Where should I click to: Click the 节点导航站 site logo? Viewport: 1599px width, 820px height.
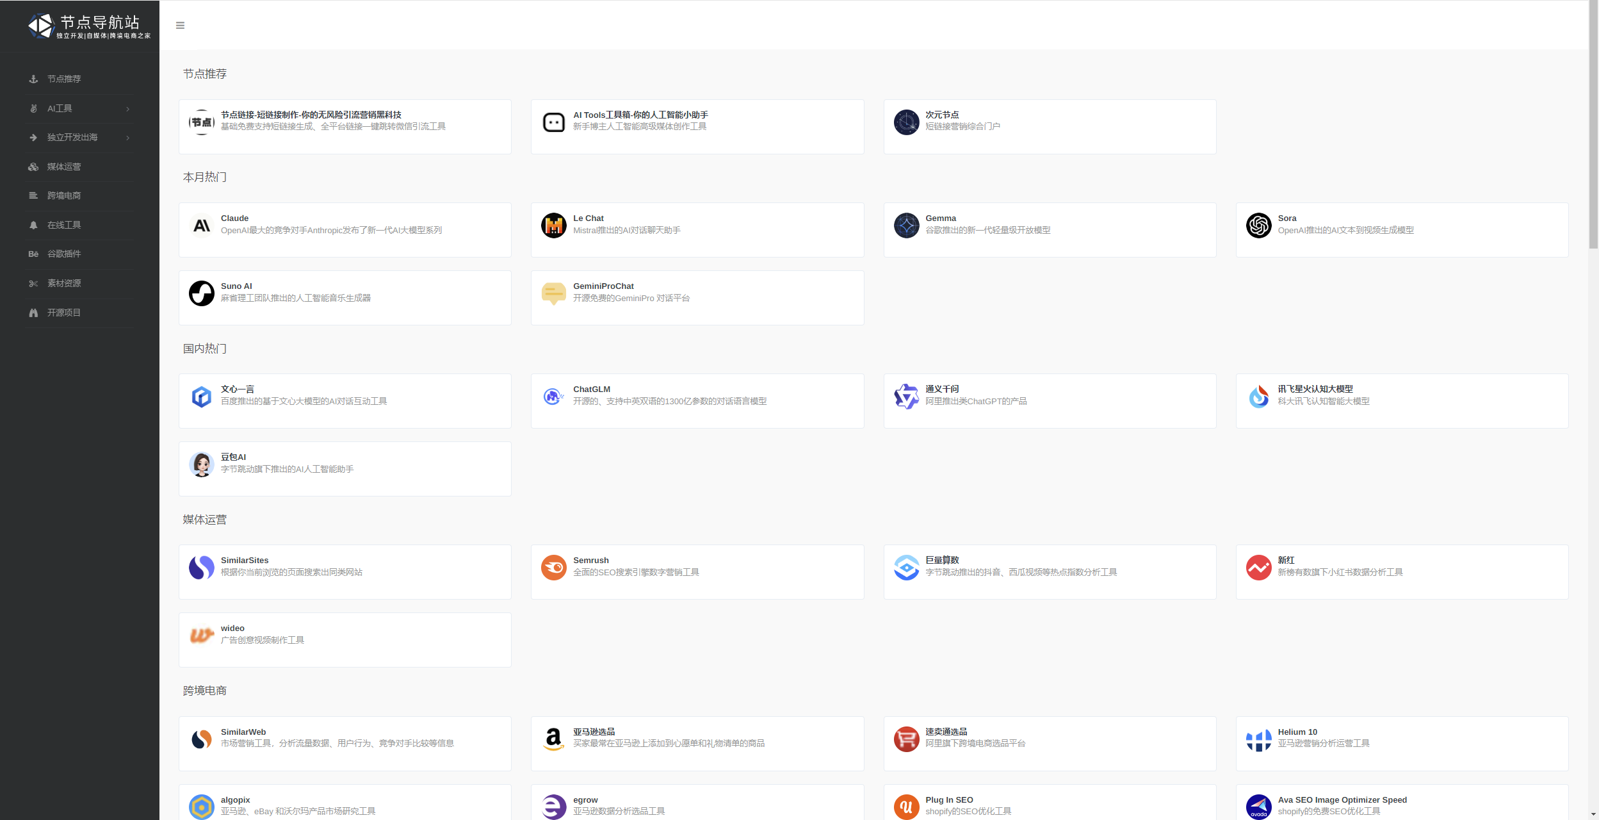[90, 26]
